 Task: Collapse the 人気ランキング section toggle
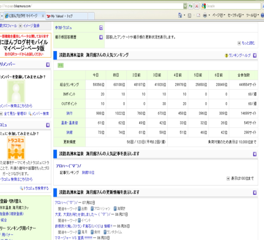(255, 55)
